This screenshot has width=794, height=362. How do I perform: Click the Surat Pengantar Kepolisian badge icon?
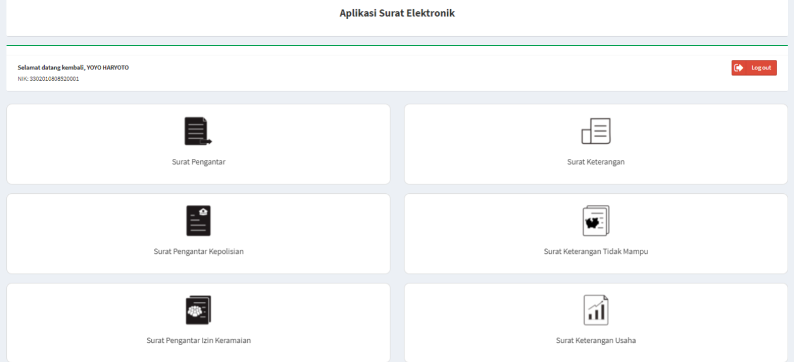[x=198, y=220]
